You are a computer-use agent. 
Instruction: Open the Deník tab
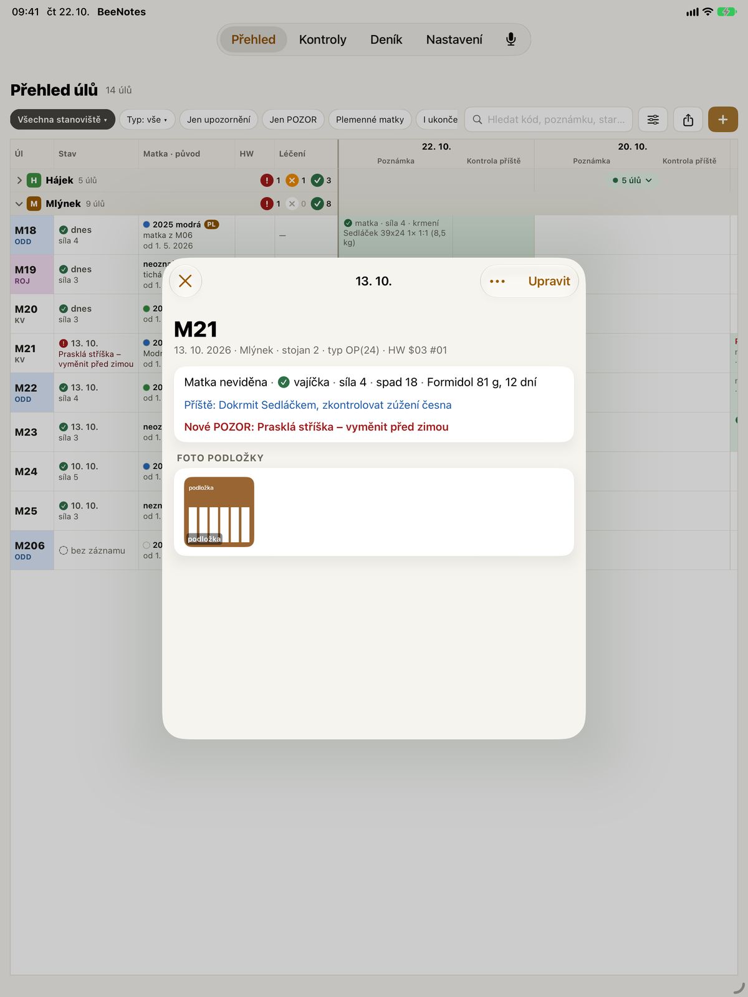[386, 39]
